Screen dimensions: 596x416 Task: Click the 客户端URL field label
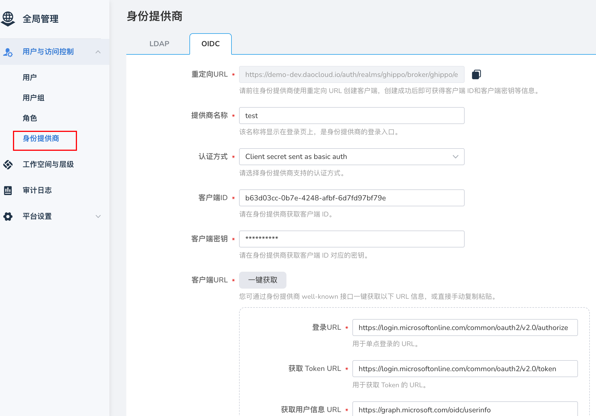(x=209, y=280)
